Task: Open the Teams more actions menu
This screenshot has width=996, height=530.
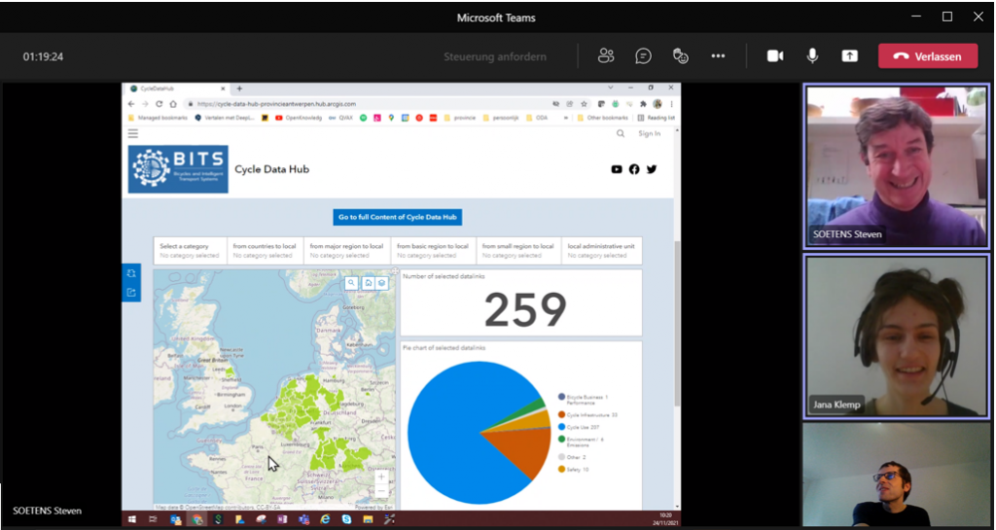Action: [x=719, y=55]
